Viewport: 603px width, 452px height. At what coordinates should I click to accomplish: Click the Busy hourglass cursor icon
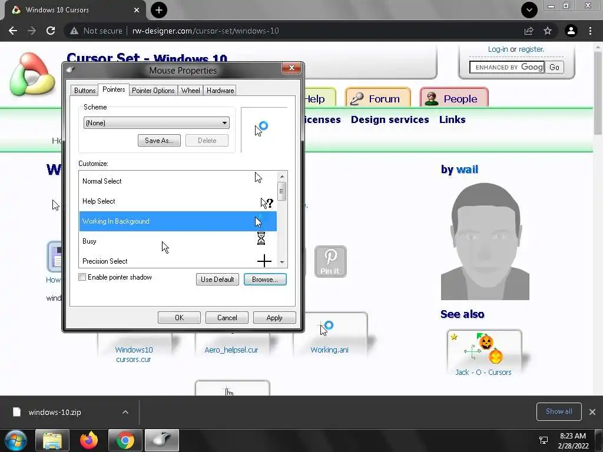261,238
